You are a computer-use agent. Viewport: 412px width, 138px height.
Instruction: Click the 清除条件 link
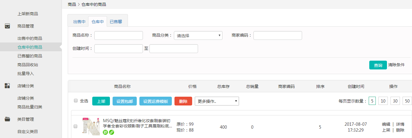click(x=396, y=65)
